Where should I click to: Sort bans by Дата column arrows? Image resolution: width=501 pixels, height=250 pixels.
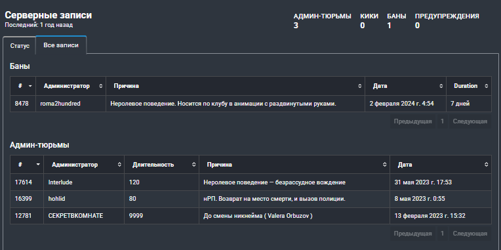pyautogui.click(x=441, y=86)
